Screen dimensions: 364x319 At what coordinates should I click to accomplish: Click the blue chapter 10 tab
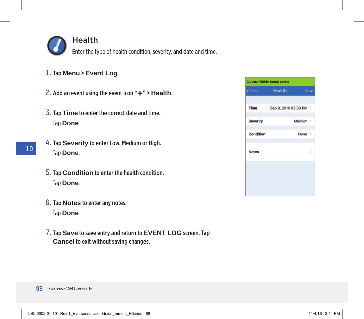point(26,149)
